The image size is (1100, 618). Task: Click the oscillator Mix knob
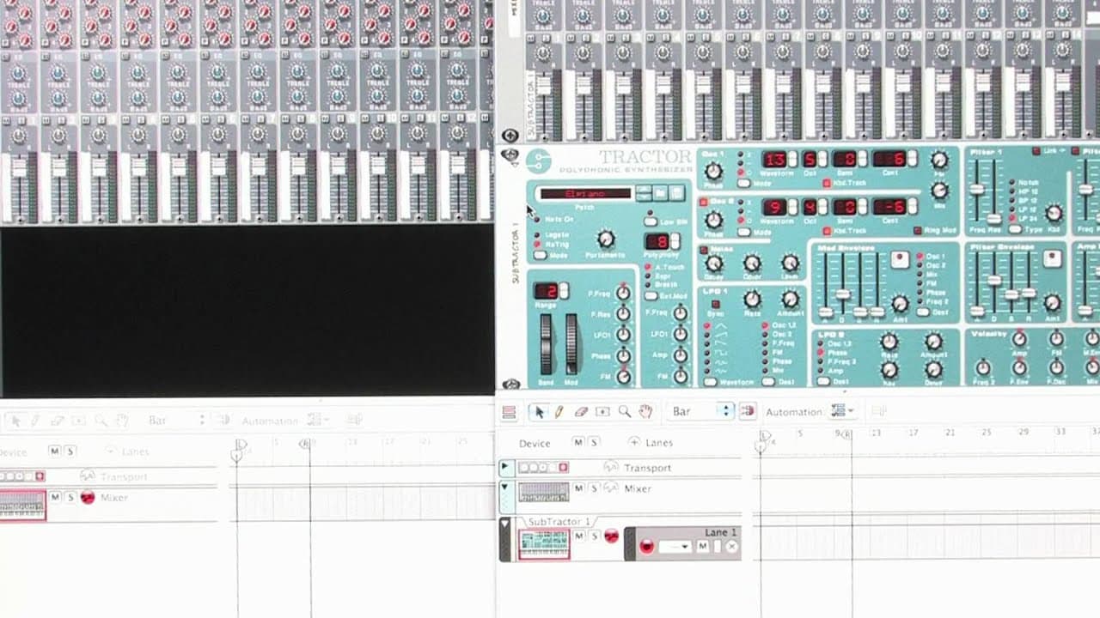(x=940, y=190)
